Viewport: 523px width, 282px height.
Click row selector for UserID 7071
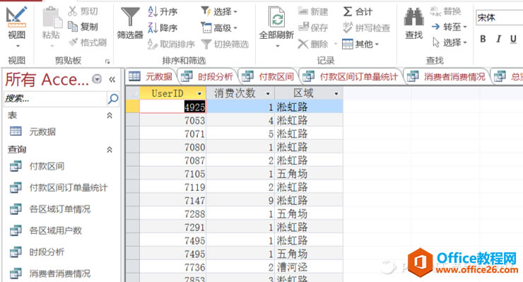coord(133,134)
